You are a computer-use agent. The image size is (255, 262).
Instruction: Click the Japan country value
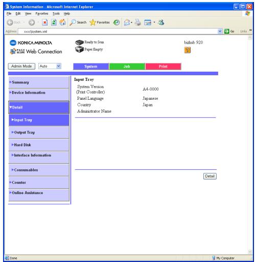click(x=148, y=105)
